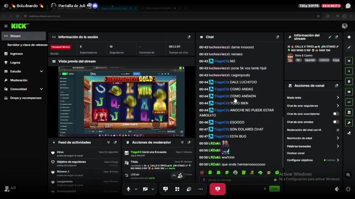Pop out the Acciones de canal panel
This screenshot has height=199, width=355.
(x=336, y=86)
